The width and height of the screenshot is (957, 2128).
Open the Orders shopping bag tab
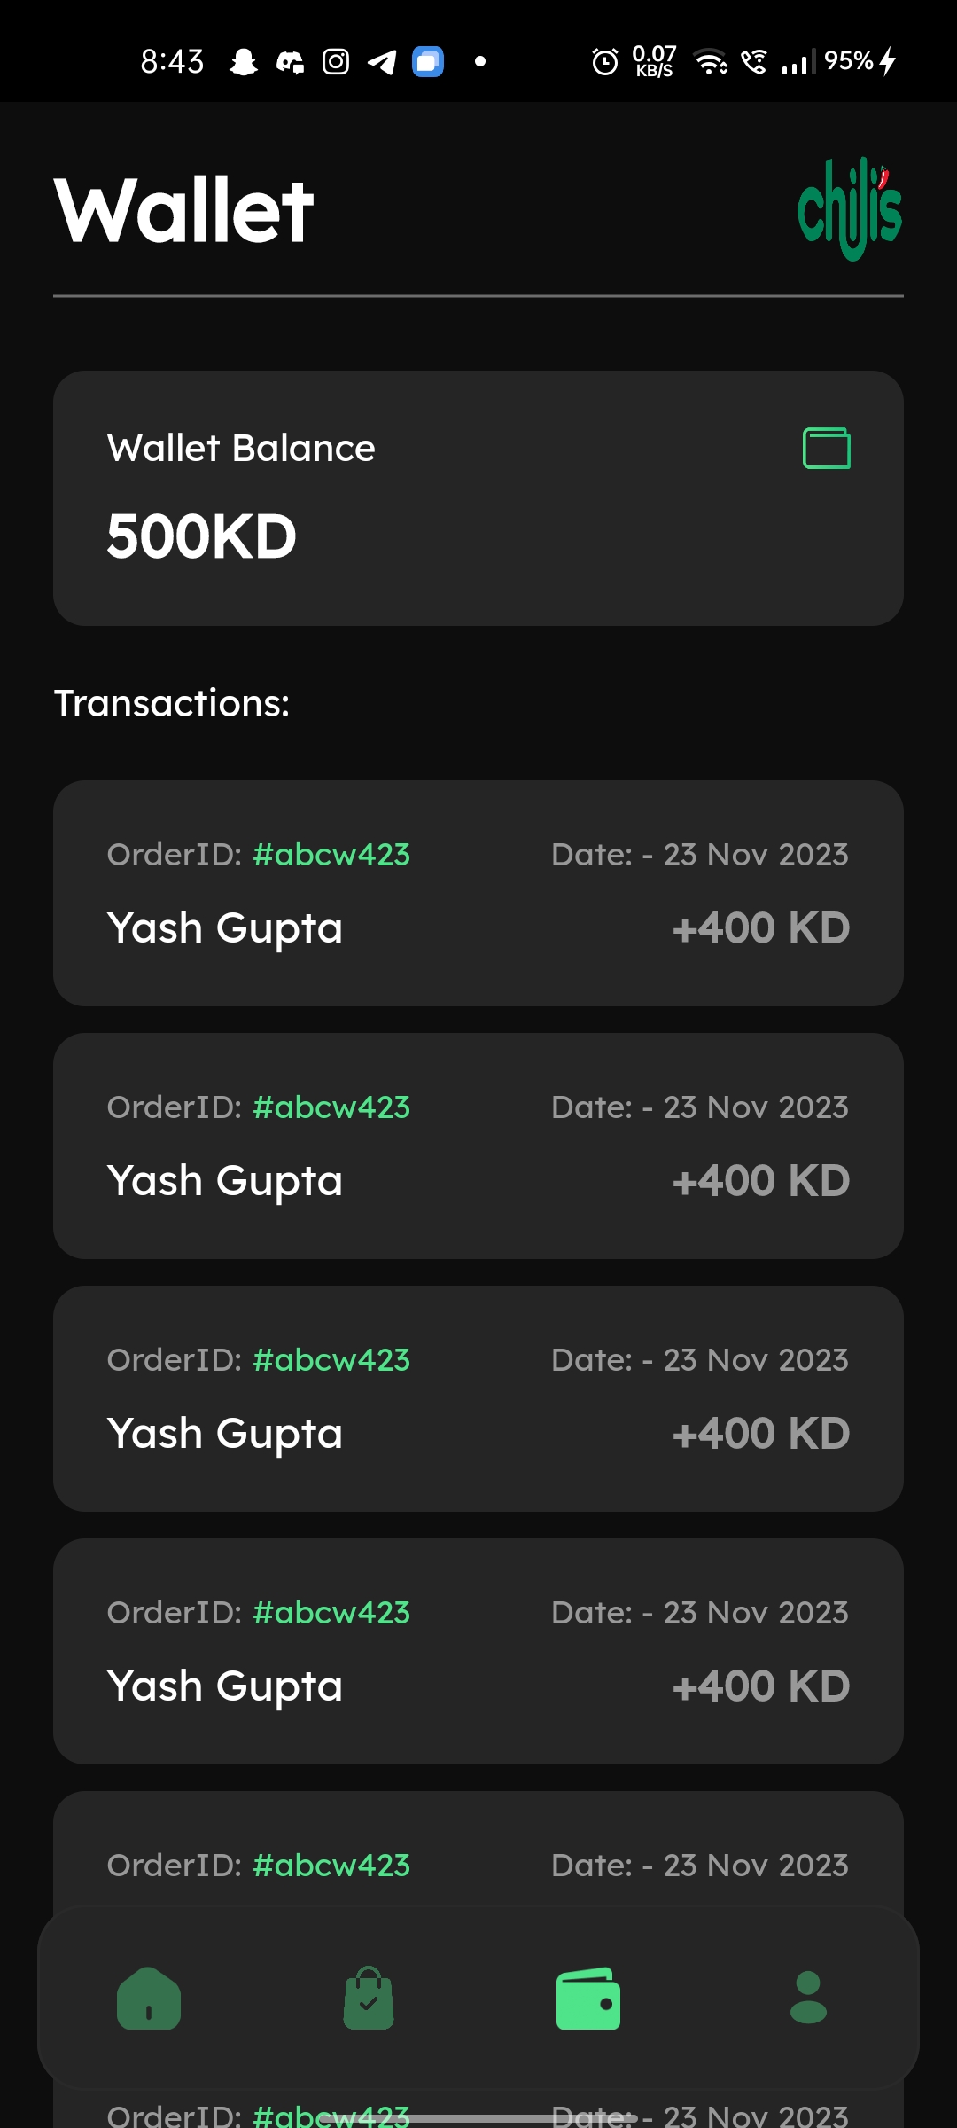point(369,1998)
